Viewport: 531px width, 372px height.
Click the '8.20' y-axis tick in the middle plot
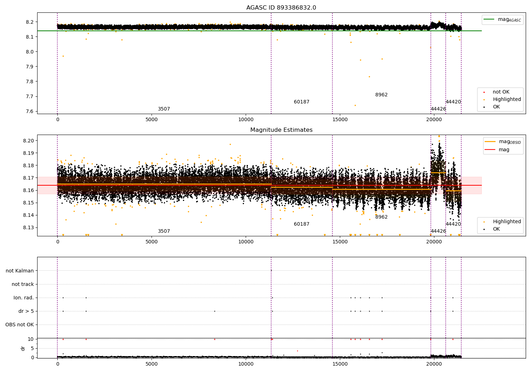(x=28, y=141)
